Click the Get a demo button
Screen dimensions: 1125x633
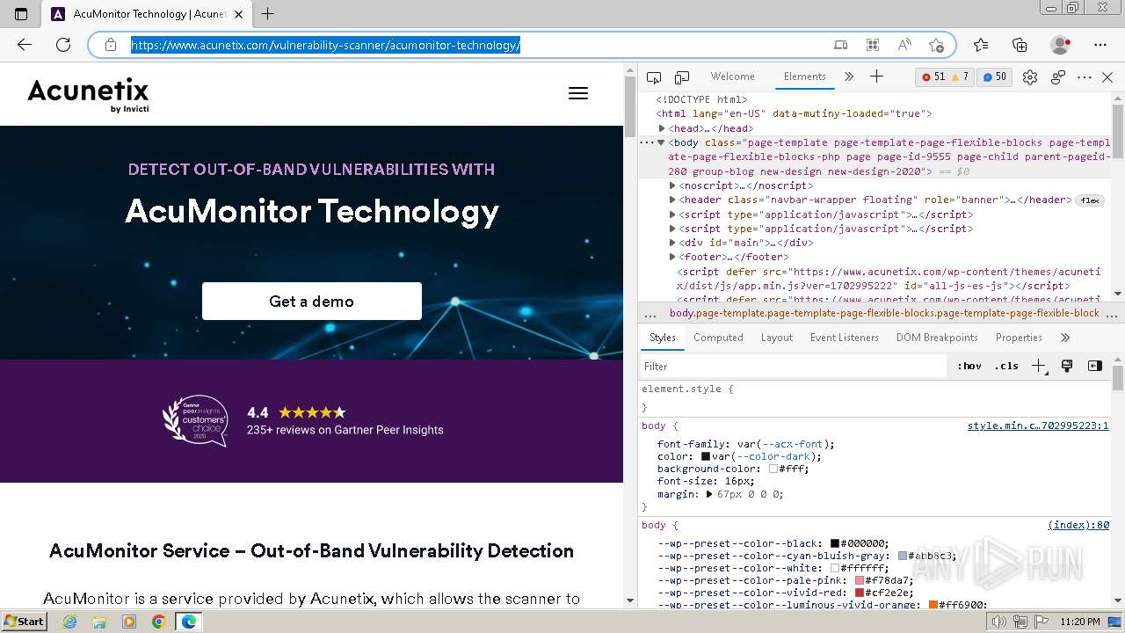312,302
